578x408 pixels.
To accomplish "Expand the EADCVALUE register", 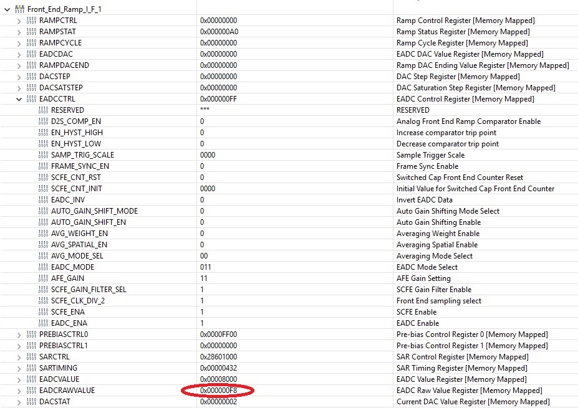I will click(x=19, y=379).
